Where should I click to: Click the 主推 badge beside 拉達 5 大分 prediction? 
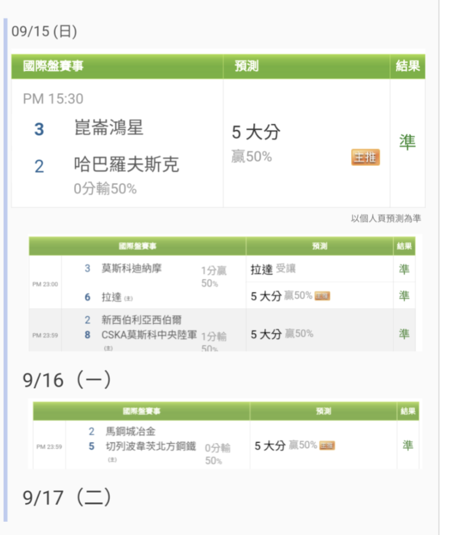point(322,296)
